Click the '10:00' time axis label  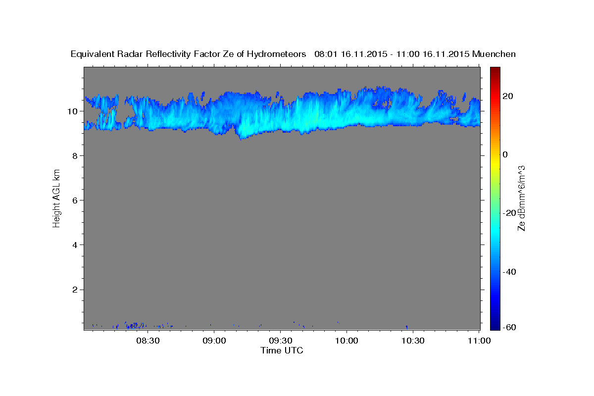(346, 341)
